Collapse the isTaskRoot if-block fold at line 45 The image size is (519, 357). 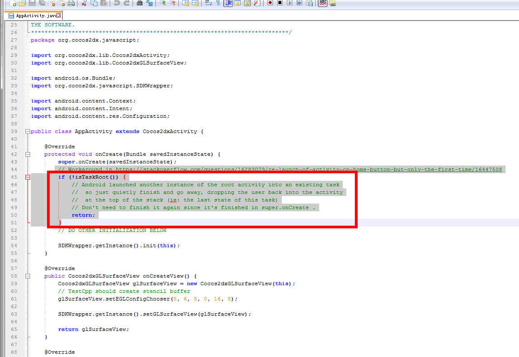28,177
